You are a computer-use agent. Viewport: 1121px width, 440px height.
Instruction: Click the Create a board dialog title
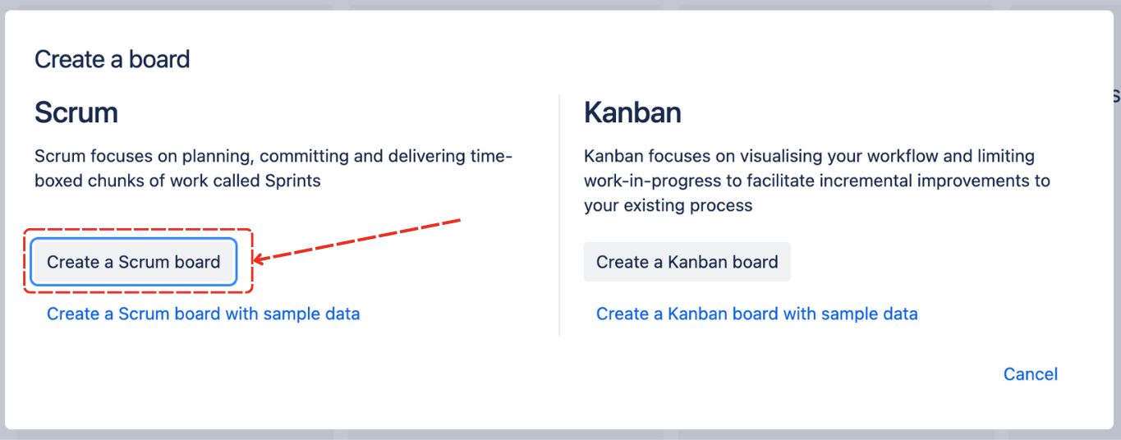point(112,59)
